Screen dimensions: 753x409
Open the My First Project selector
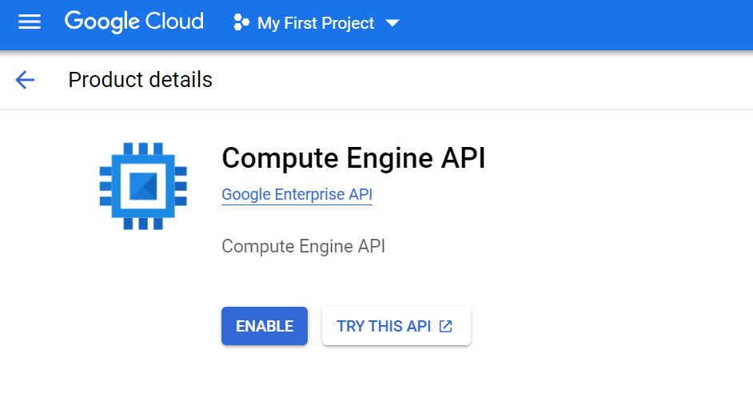pyautogui.click(x=316, y=23)
